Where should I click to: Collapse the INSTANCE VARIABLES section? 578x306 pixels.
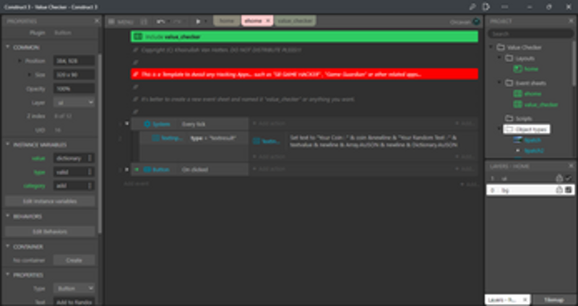click(7, 144)
